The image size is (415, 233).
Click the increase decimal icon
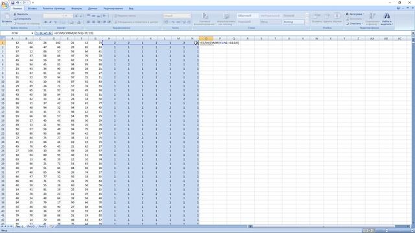coord(184,22)
